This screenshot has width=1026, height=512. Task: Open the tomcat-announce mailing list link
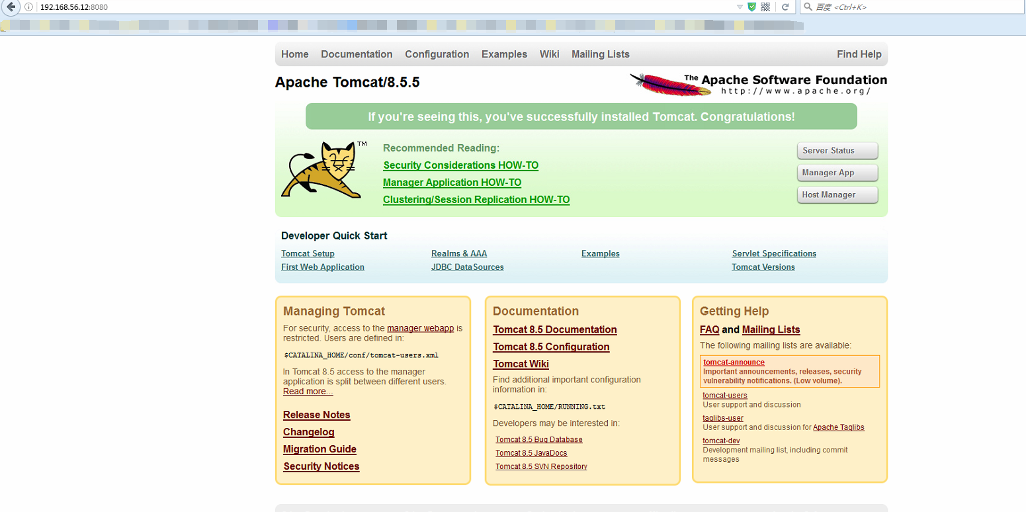pyautogui.click(x=734, y=363)
